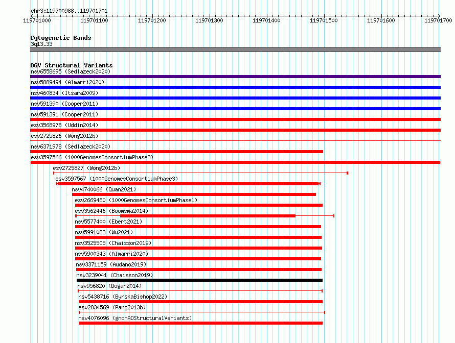
Task: Open esv3597566 (1000GenomesConsortiumPhase3) label
Action: click(92, 157)
